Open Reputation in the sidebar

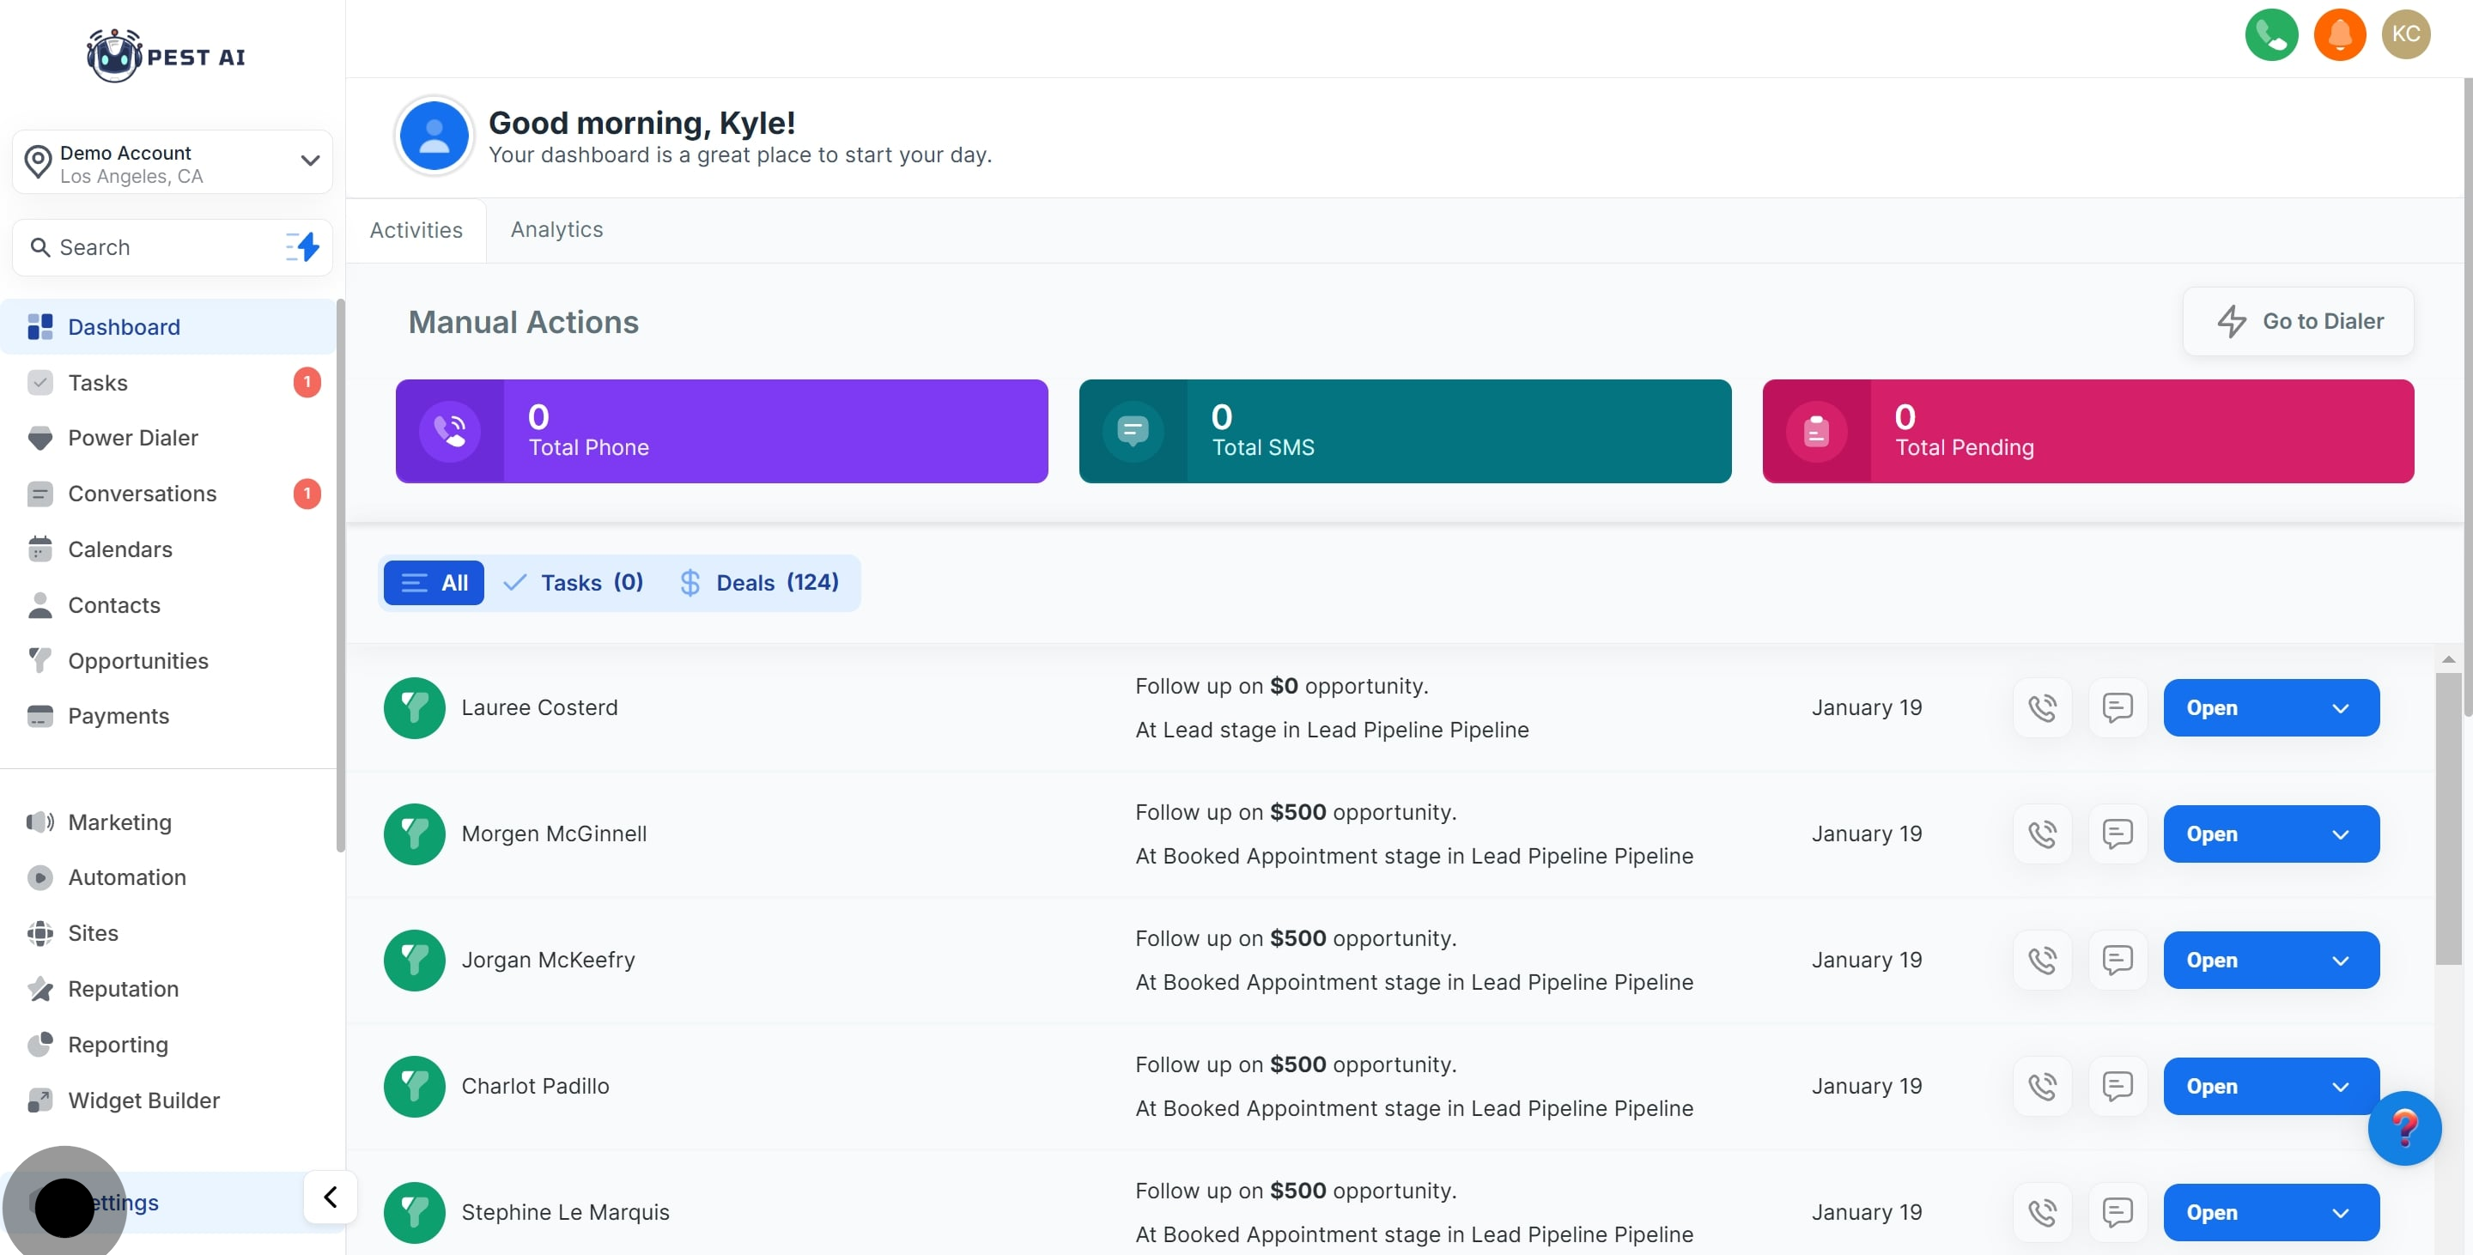point(123,989)
